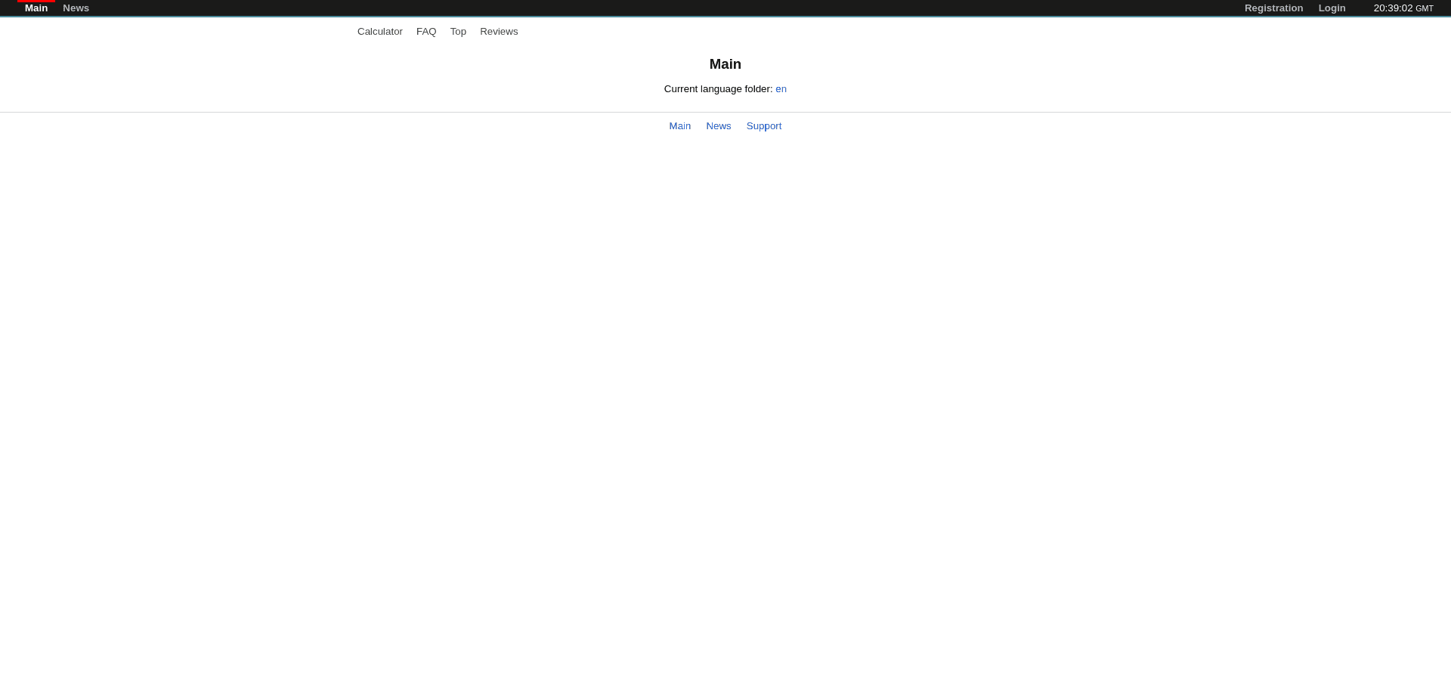This screenshot has height=699, width=1451.
Task: Open the Calculator page
Action: pyautogui.click(x=379, y=32)
